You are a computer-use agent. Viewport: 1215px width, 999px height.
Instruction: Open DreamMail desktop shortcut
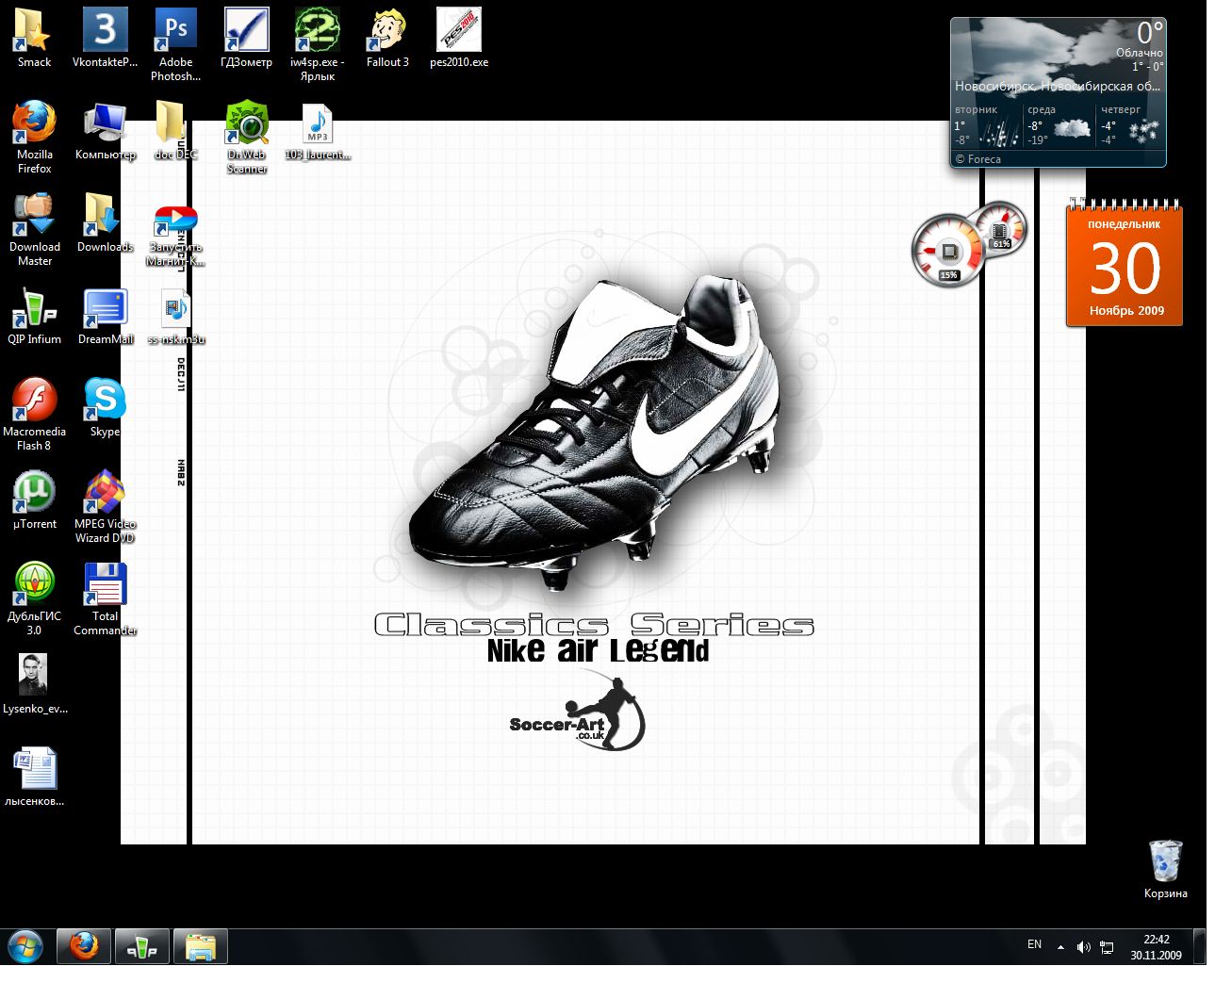[105, 315]
